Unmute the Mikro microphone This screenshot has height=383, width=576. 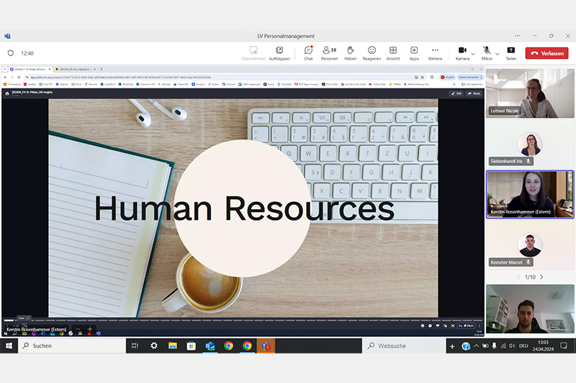point(487,52)
